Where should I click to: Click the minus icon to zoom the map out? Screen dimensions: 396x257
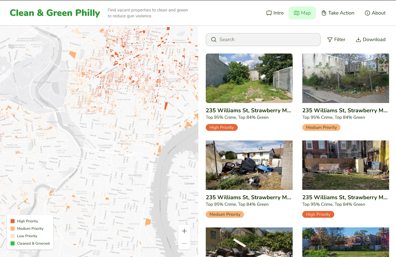coord(184,243)
